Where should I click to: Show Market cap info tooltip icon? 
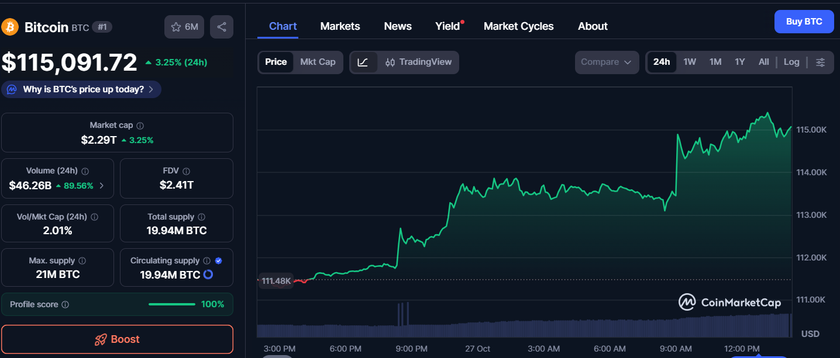(x=140, y=126)
